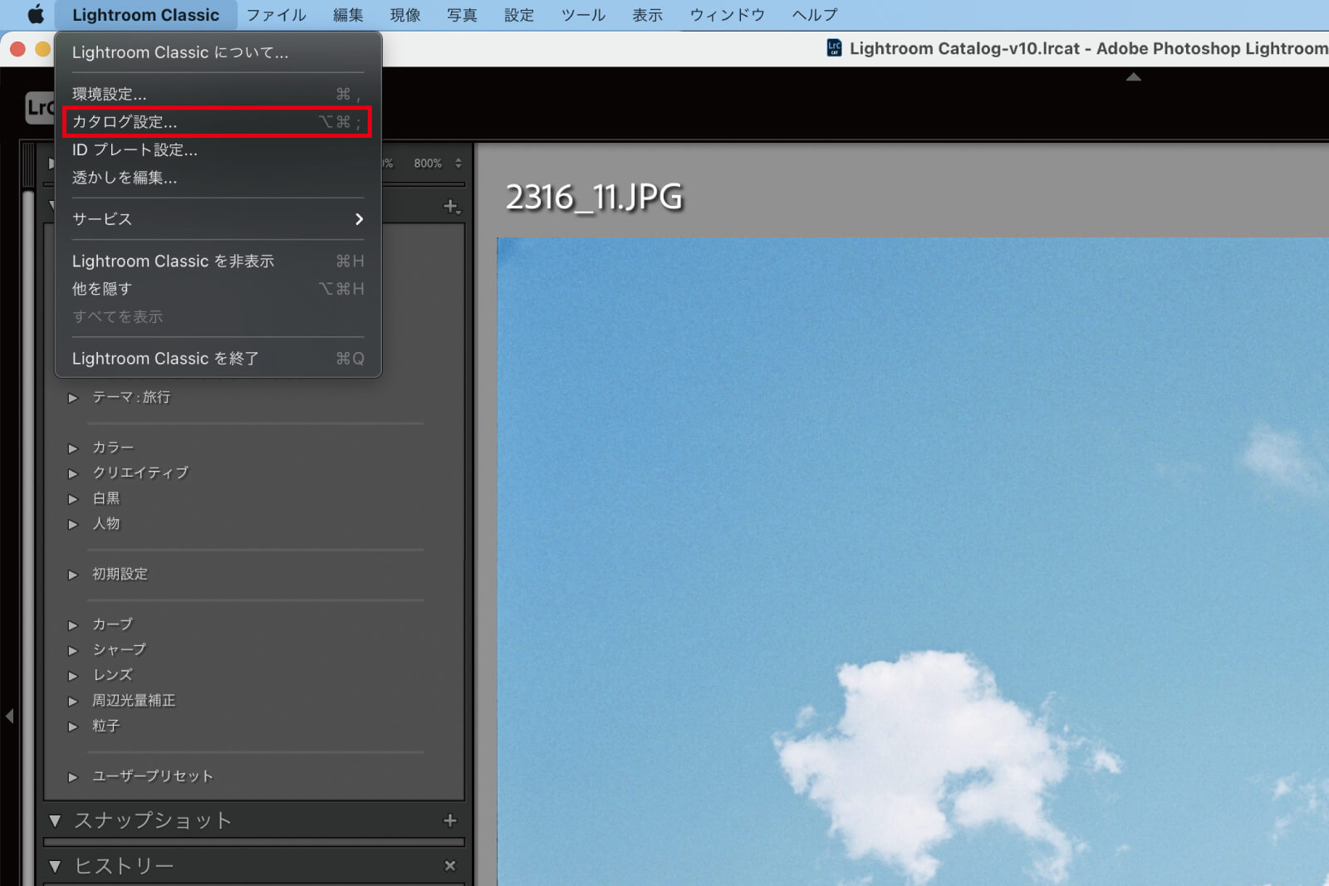Open the 設定 menu

519,15
